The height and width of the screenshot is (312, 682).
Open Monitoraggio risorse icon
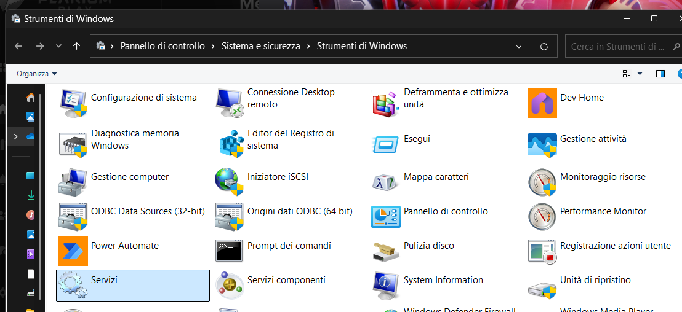click(542, 182)
